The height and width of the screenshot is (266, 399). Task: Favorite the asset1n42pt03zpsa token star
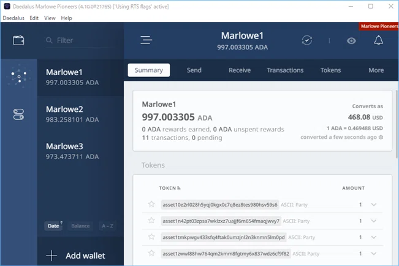pos(151,220)
